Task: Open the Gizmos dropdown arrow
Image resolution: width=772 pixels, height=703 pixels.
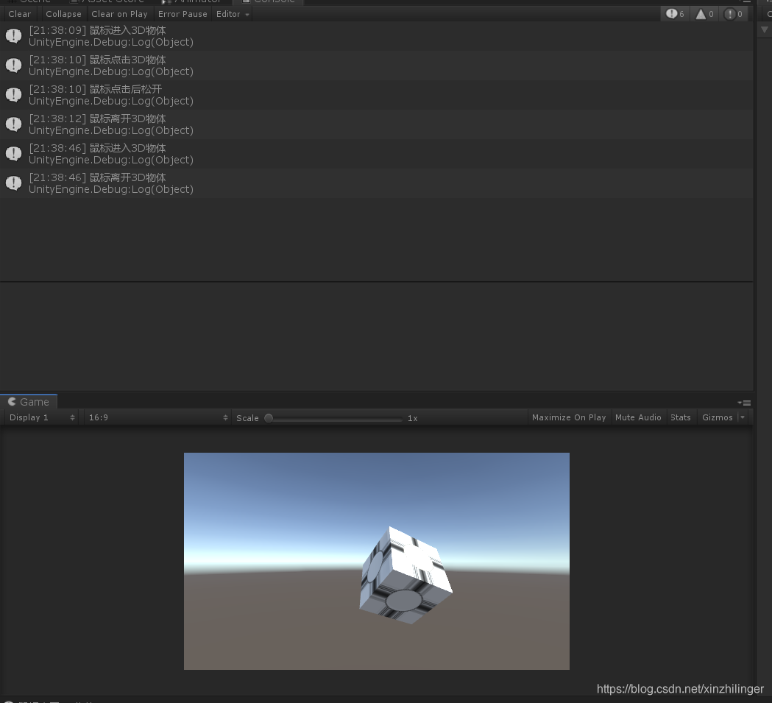Action: pyautogui.click(x=743, y=417)
